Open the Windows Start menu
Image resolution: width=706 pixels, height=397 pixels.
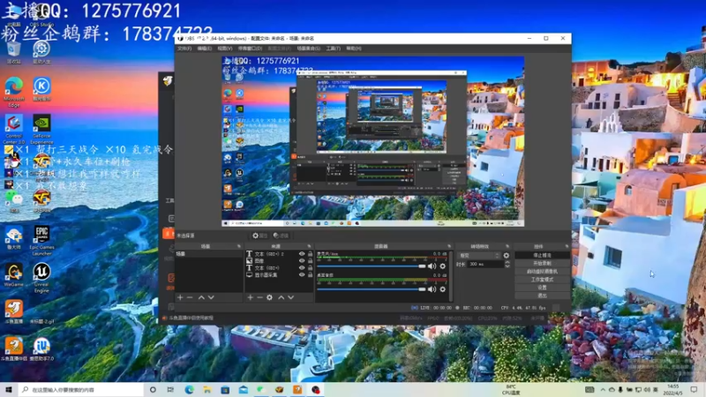pos(9,389)
